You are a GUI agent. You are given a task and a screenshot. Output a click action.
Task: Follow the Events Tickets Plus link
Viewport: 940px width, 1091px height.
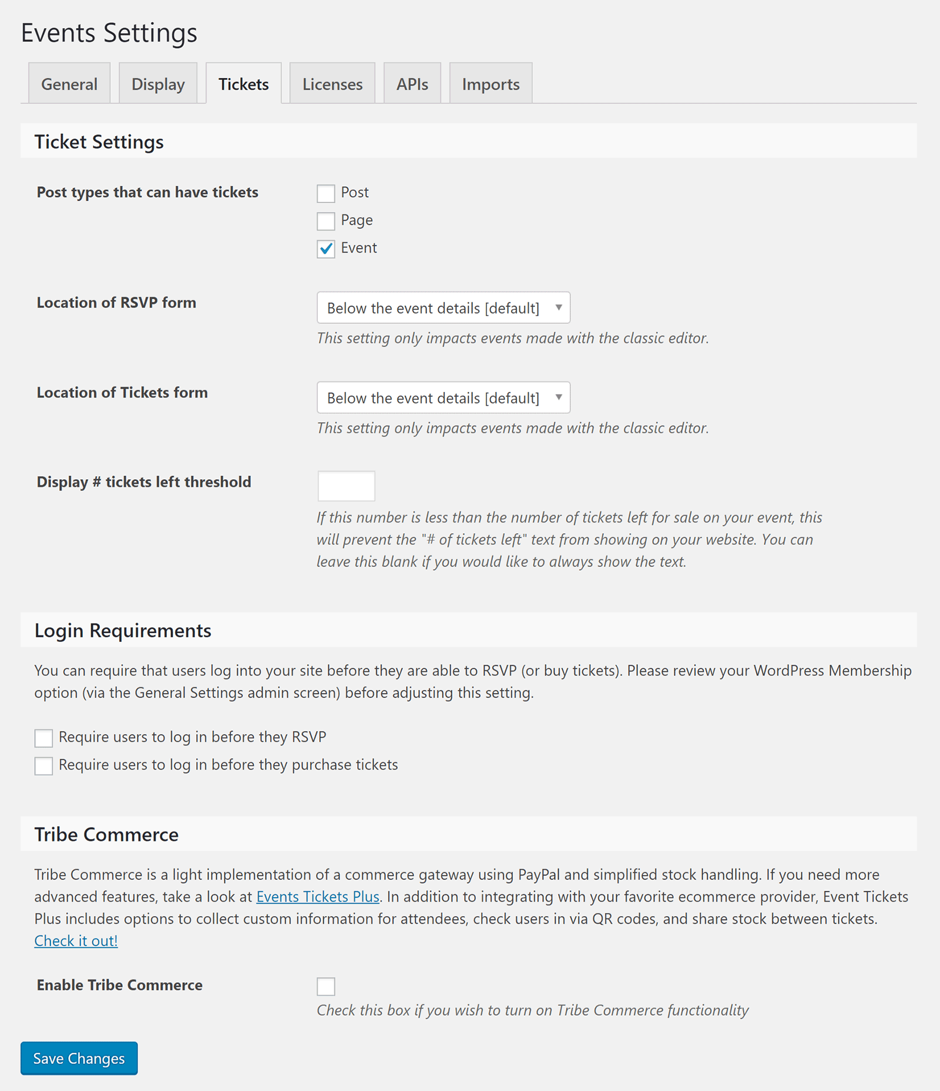(318, 897)
